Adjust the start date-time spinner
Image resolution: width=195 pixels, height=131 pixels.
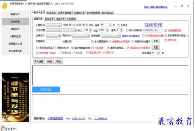(x=87, y=25)
